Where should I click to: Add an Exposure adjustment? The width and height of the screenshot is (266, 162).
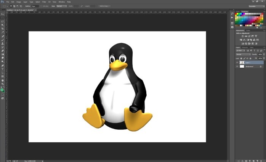click(253, 36)
